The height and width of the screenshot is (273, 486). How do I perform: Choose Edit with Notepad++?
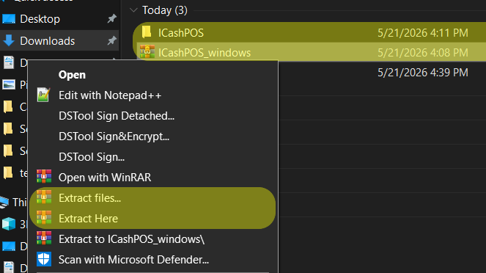tap(153, 95)
